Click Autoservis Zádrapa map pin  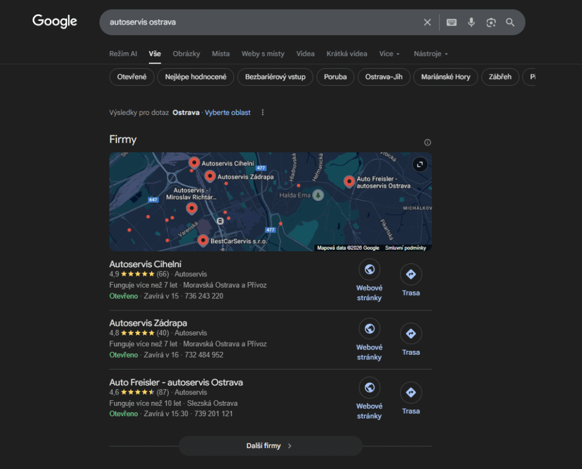click(x=210, y=176)
